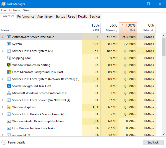The height and width of the screenshot is (148, 166).
Task: Select the System process name
Action: 17,44
